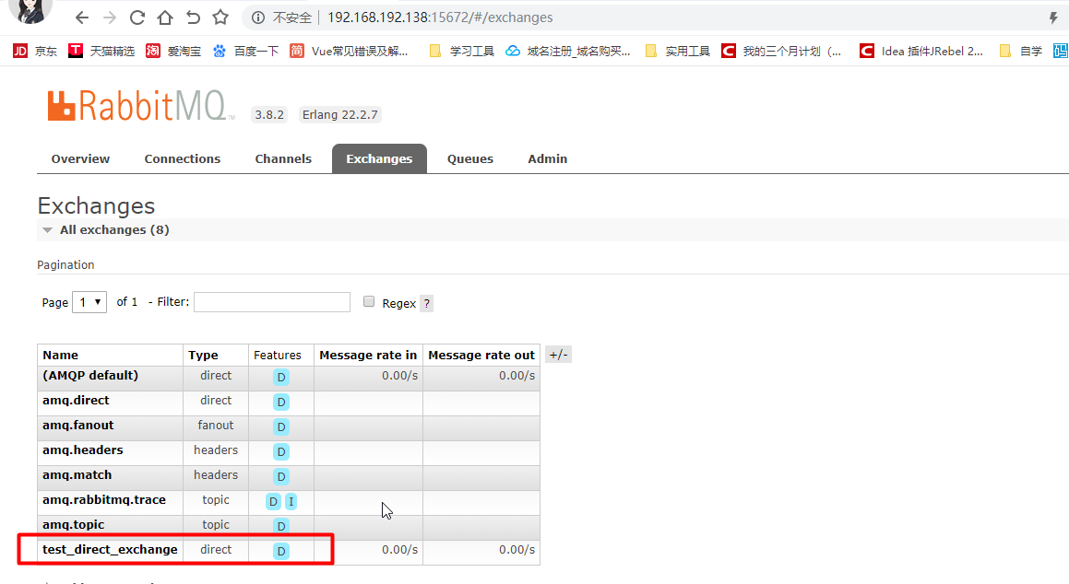Screen dimensions: 1069x584
Task: Open the (AMQP default) exchange
Action: (90, 376)
